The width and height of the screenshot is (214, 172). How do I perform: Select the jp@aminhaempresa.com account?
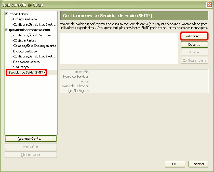pos(29,30)
